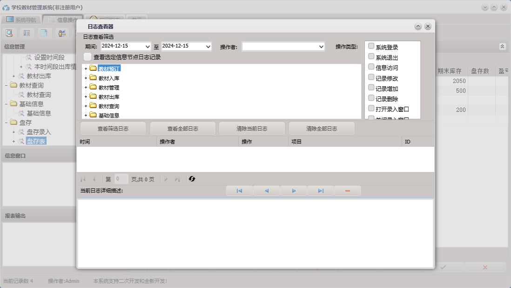Expand the 盘存录入 node in sidebar
The height and width of the screenshot is (288, 511).
coord(13,132)
